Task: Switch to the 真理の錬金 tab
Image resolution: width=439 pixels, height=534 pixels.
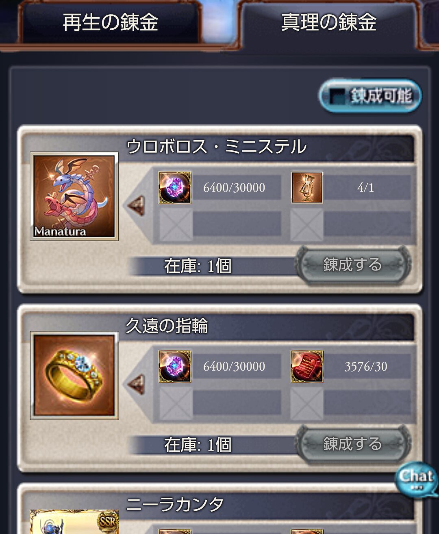Action: coord(328,22)
